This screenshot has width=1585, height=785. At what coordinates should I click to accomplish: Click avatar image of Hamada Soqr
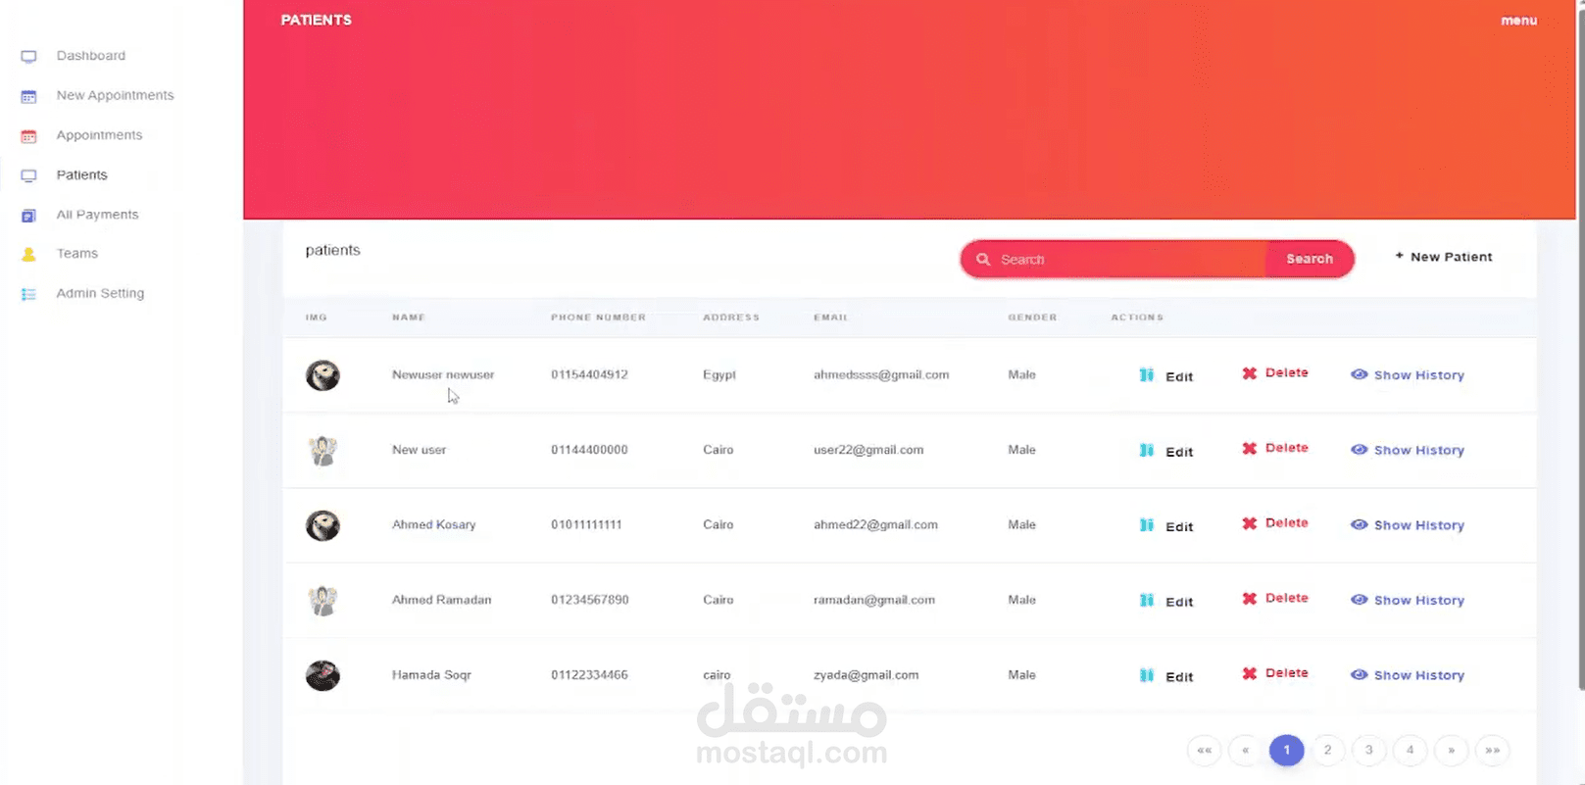[x=322, y=675]
